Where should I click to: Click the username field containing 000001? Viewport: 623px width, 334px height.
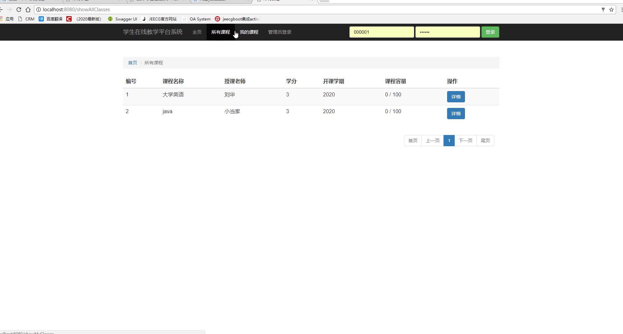pyautogui.click(x=381, y=32)
